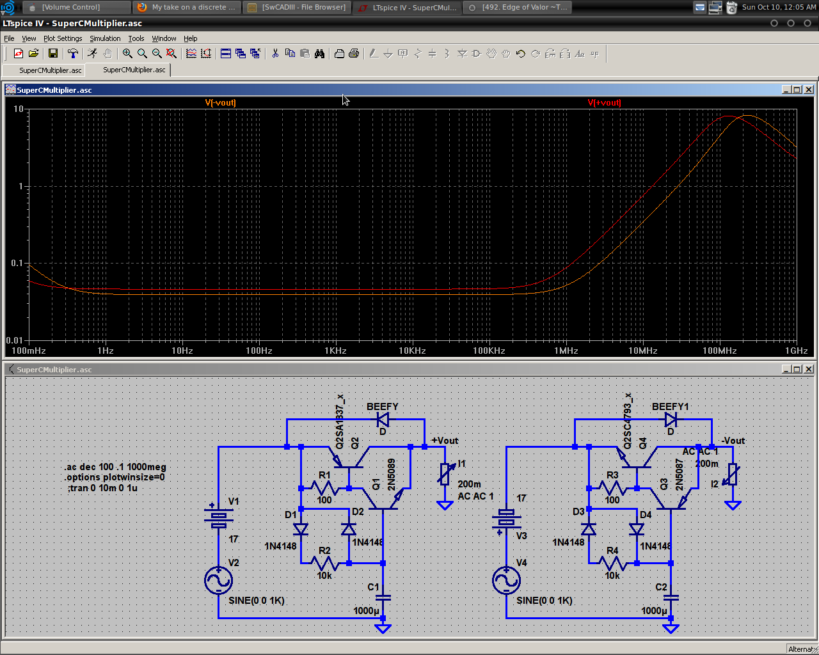Switch to the Edge of Valor taskbar item
Screen dimensions: 819x655
[517, 7]
